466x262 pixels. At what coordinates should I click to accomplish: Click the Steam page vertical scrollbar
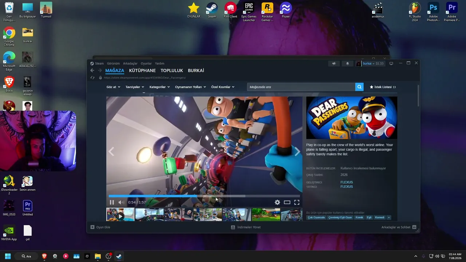[418, 96]
